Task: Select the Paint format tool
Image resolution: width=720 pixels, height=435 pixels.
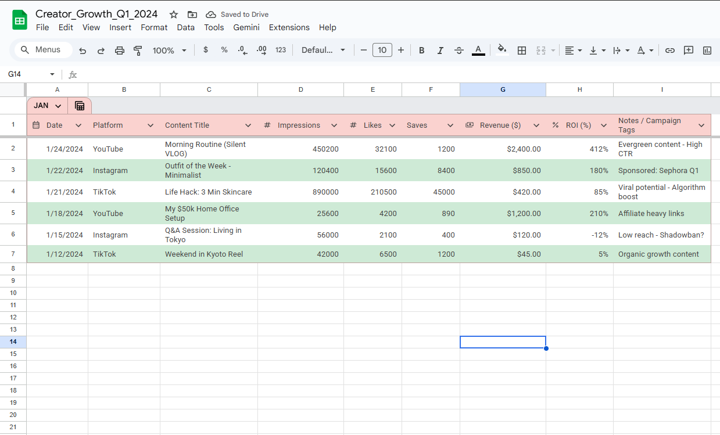Action: point(138,50)
